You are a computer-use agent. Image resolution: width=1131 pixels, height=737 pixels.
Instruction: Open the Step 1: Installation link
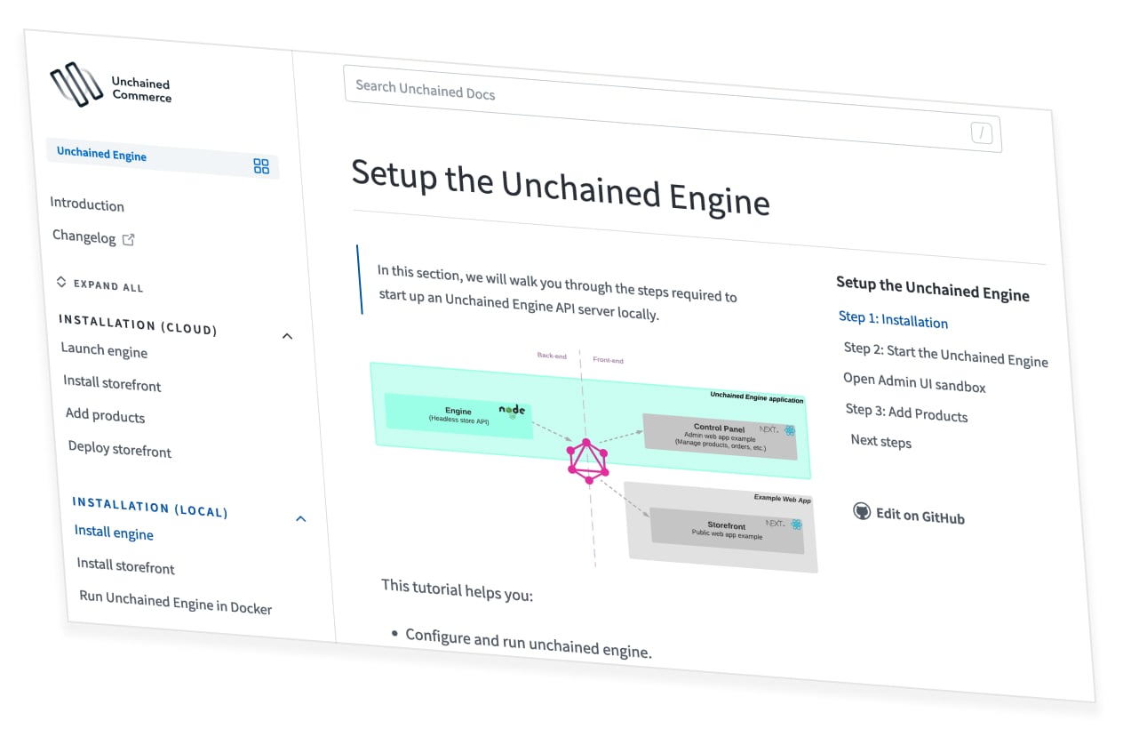[x=893, y=322]
